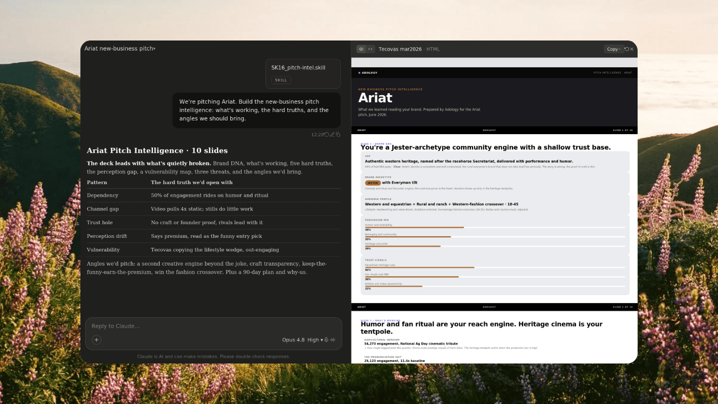Click the Channel gap table cell

click(103, 209)
